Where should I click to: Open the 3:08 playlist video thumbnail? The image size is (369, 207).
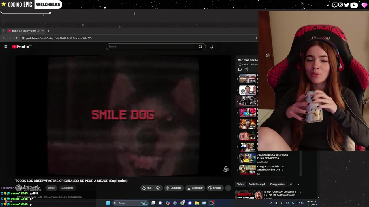click(247, 147)
